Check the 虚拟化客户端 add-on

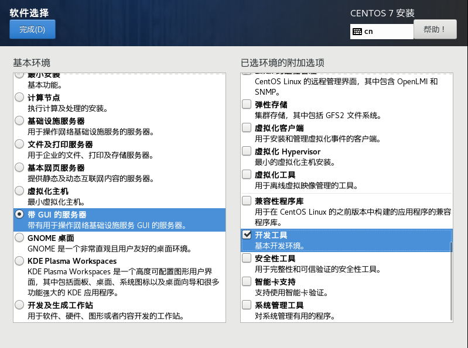tap(247, 128)
